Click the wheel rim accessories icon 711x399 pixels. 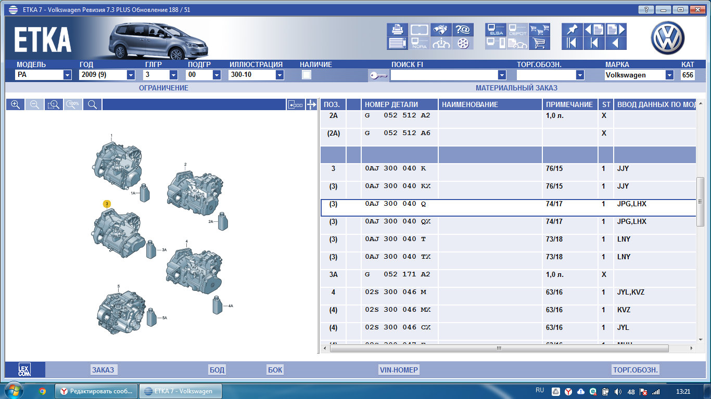[x=463, y=43]
